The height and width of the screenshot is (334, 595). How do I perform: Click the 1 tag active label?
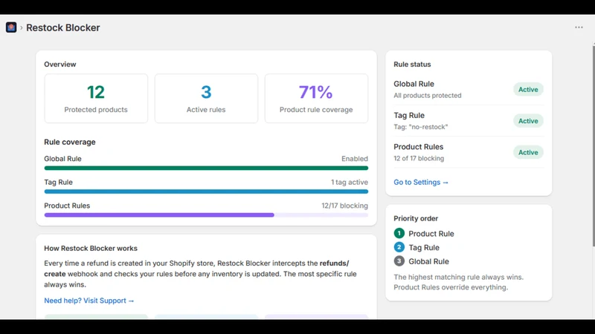[349, 182]
